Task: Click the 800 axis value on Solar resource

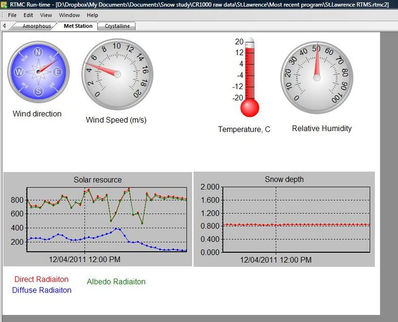Action: click(17, 200)
